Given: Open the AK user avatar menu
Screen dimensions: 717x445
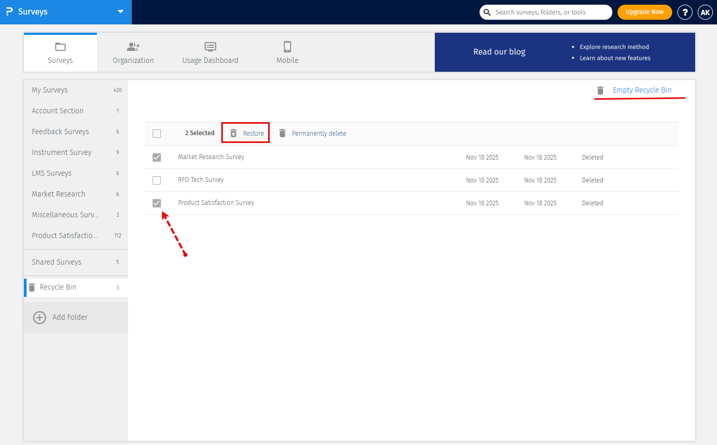Looking at the screenshot, I should 705,12.
